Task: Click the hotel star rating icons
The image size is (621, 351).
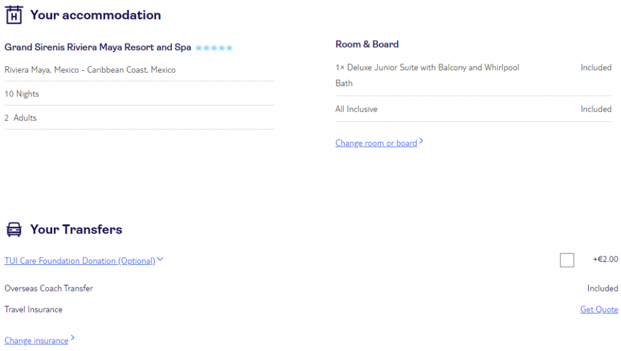Action: point(214,48)
